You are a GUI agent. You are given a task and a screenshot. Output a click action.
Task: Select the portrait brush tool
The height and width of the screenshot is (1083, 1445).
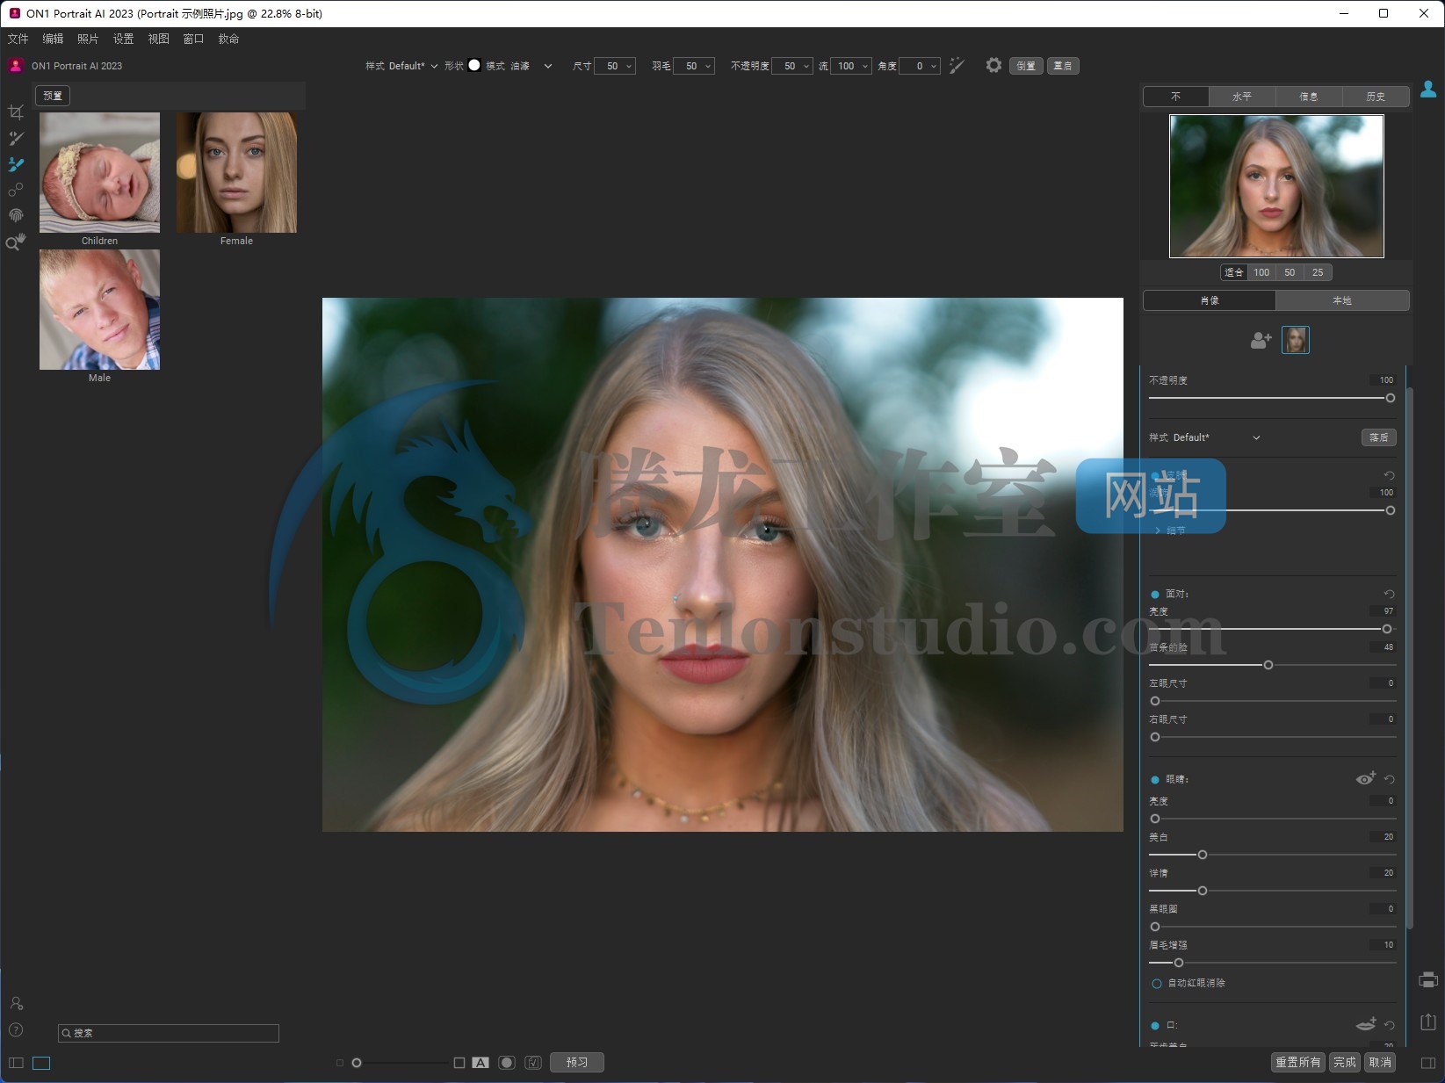click(16, 164)
